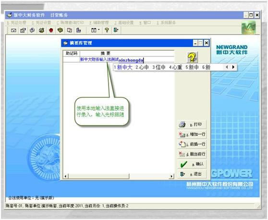Click the yellow question mark help icon in dialog
This screenshot has width=268, height=220.
(x=192, y=57)
